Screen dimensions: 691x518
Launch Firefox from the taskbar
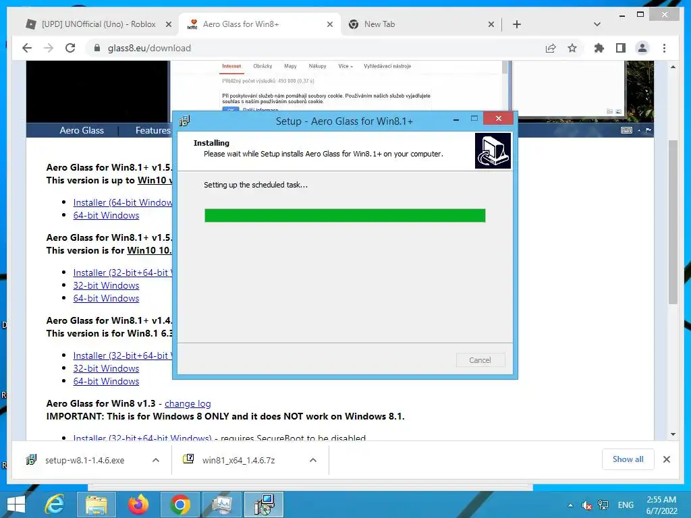[x=138, y=505]
